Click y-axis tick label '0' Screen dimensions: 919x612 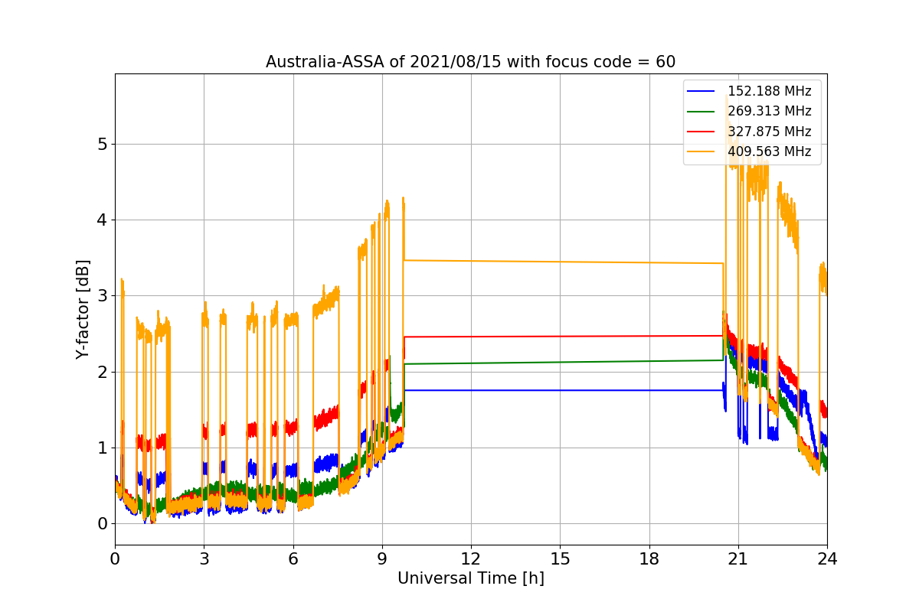[x=102, y=524]
